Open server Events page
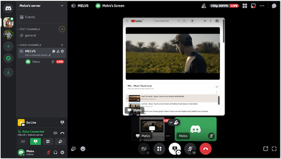281x159 pixels. tap(30, 17)
